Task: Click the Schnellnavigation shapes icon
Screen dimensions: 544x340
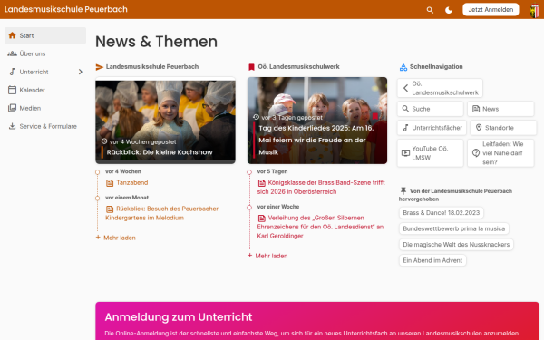Action: [x=403, y=67]
